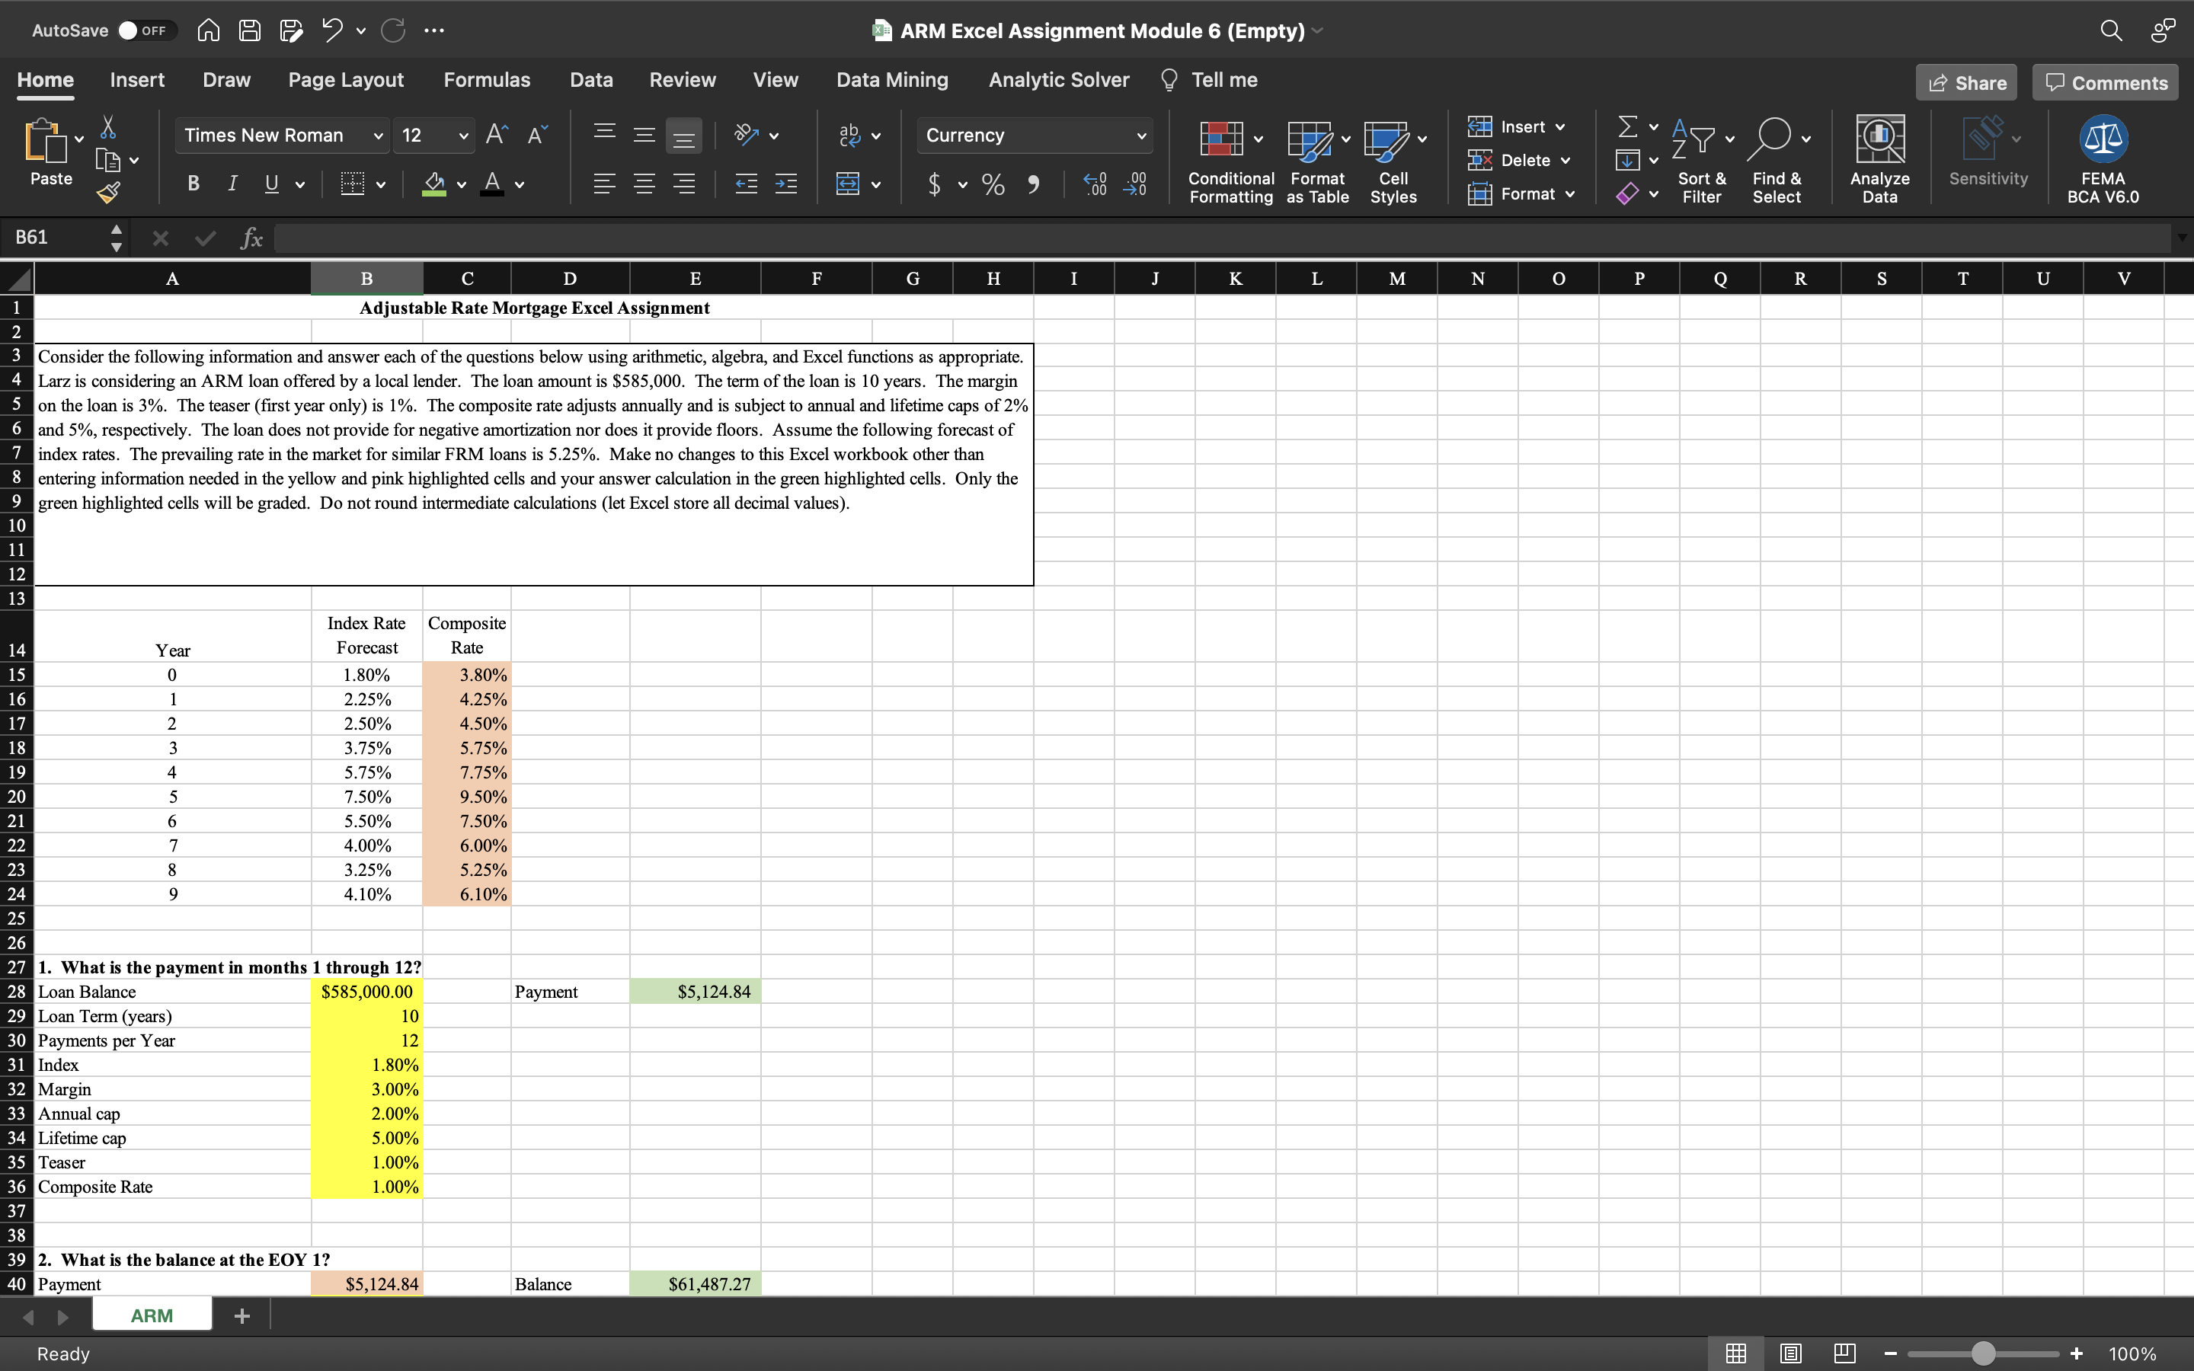
Task: Click the Share button
Action: [x=1965, y=81]
